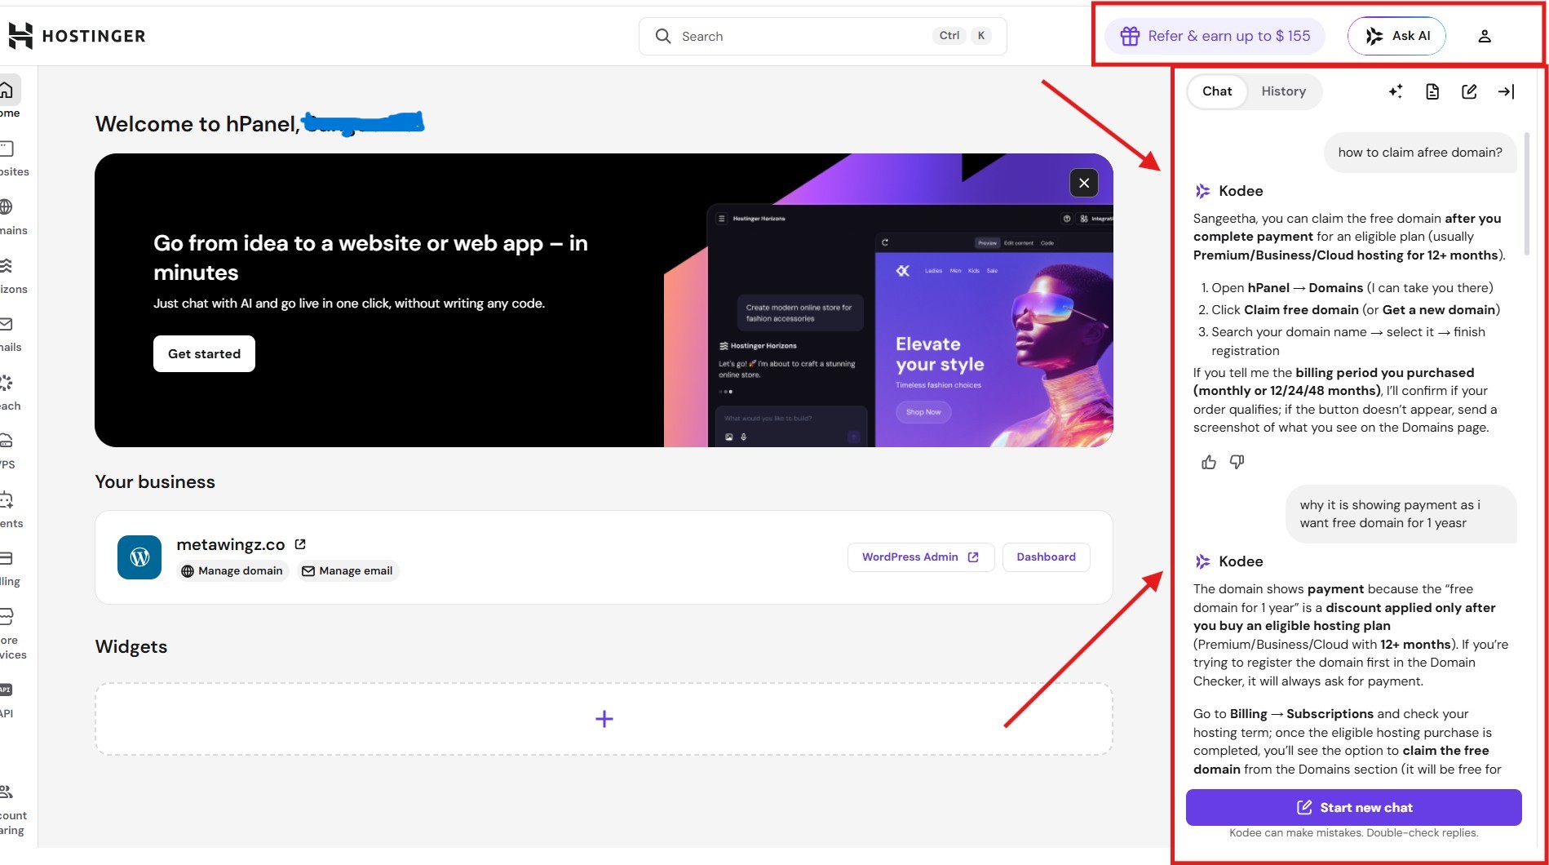Open the Home sidebar icon

(x=7, y=90)
